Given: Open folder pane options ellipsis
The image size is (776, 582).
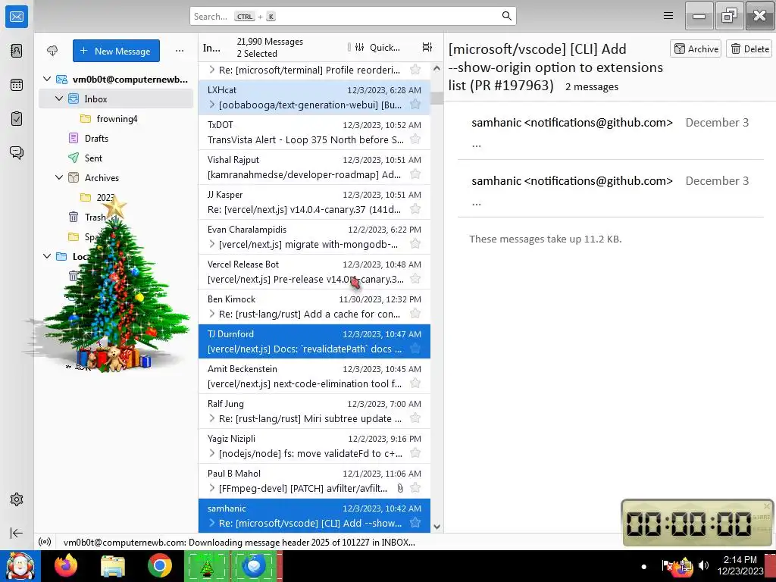Looking at the screenshot, I should [x=180, y=51].
